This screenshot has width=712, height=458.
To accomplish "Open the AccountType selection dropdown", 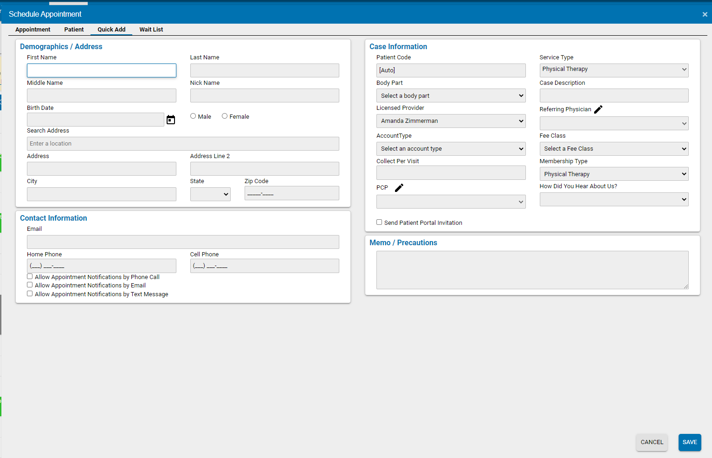I will click(450, 148).
